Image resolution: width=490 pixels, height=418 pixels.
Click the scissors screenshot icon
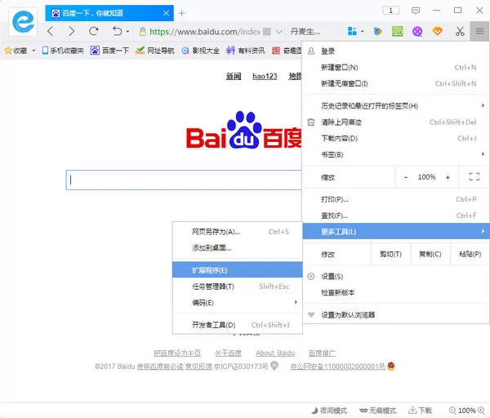pyautogui.click(x=460, y=31)
